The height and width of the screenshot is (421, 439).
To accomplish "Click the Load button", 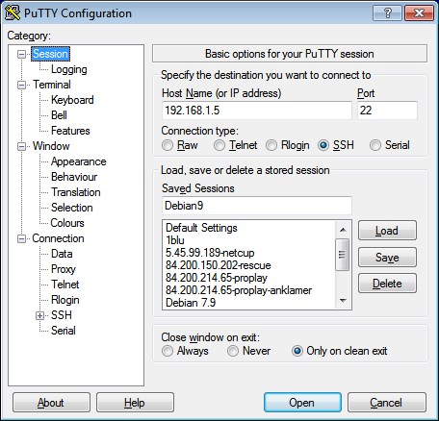I will (x=387, y=231).
